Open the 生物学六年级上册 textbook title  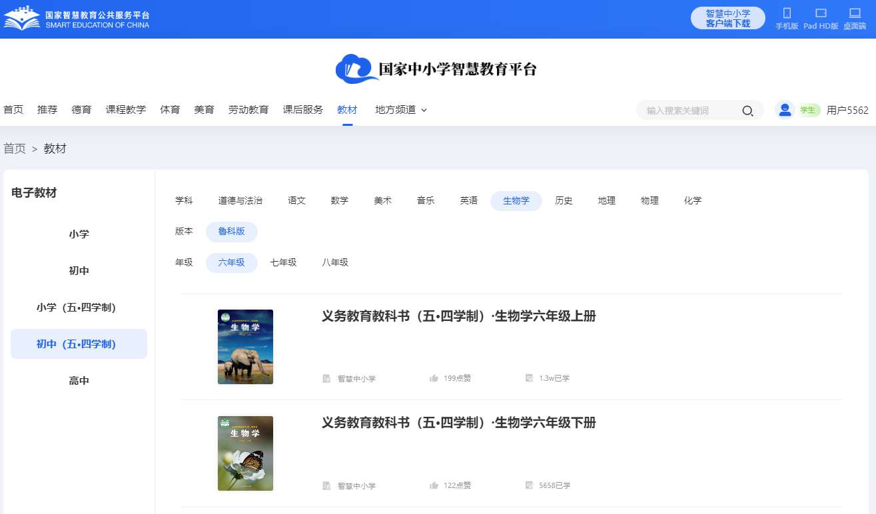(459, 316)
